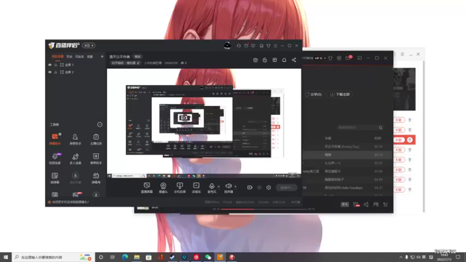Click the sound quality badge in music player
Screen dimensions: 466x262
(344, 204)
